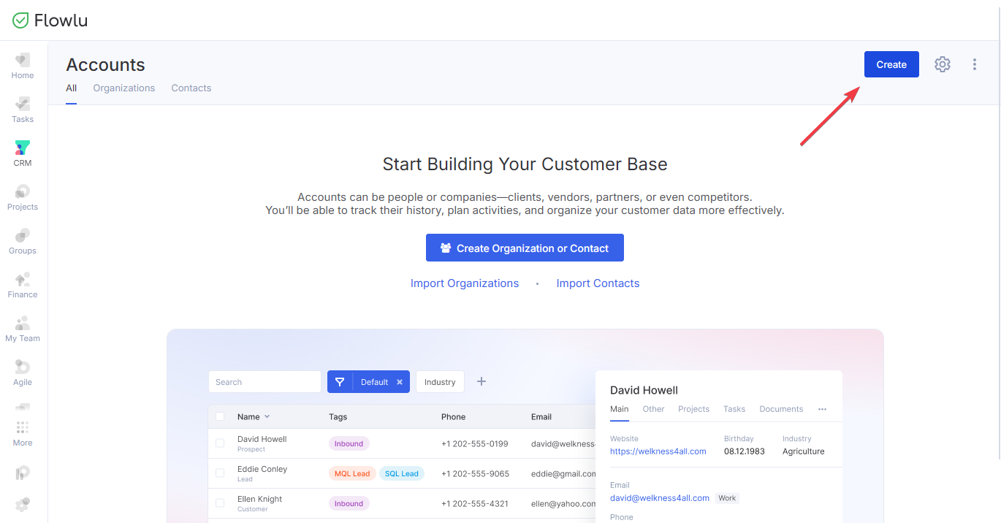Screen dimensions: 1001x523
Task: Tick the David Howell row checkbox
Action: 220,443
